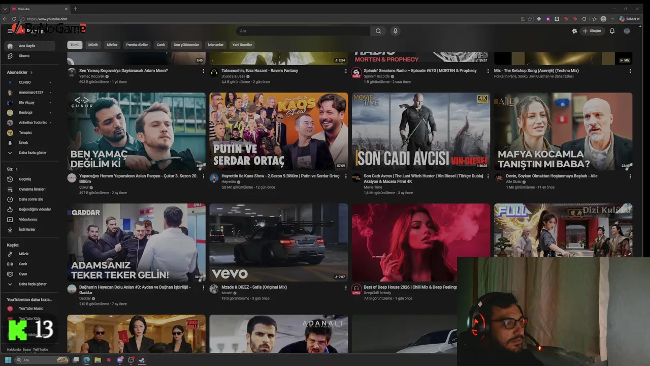Screen dimensions: 650x366
Task: Open Geçmiş watch history
Action: 30,179
